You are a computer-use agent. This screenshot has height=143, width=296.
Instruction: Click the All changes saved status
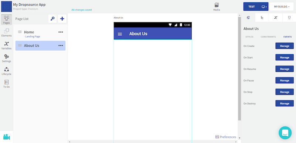pyautogui.click(x=81, y=10)
